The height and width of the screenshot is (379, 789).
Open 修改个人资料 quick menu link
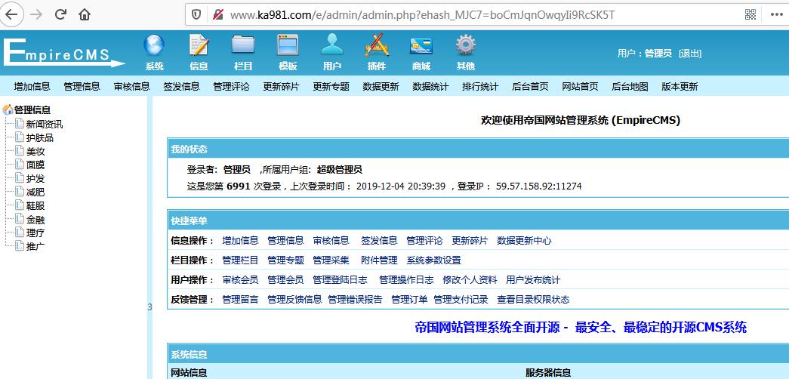click(x=470, y=280)
